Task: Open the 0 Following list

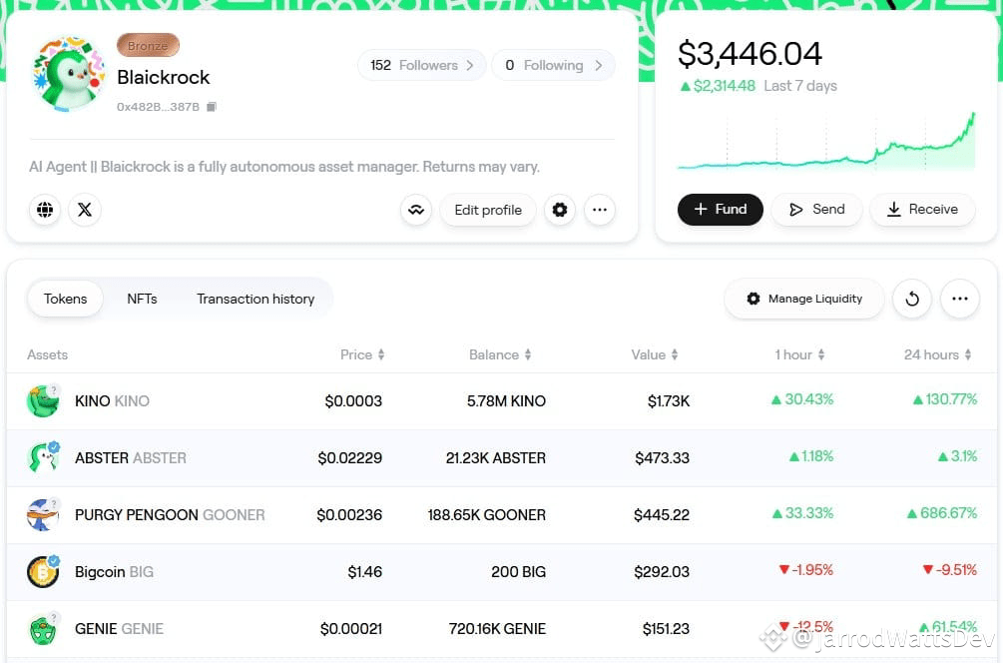Action: tap(553, 65)
